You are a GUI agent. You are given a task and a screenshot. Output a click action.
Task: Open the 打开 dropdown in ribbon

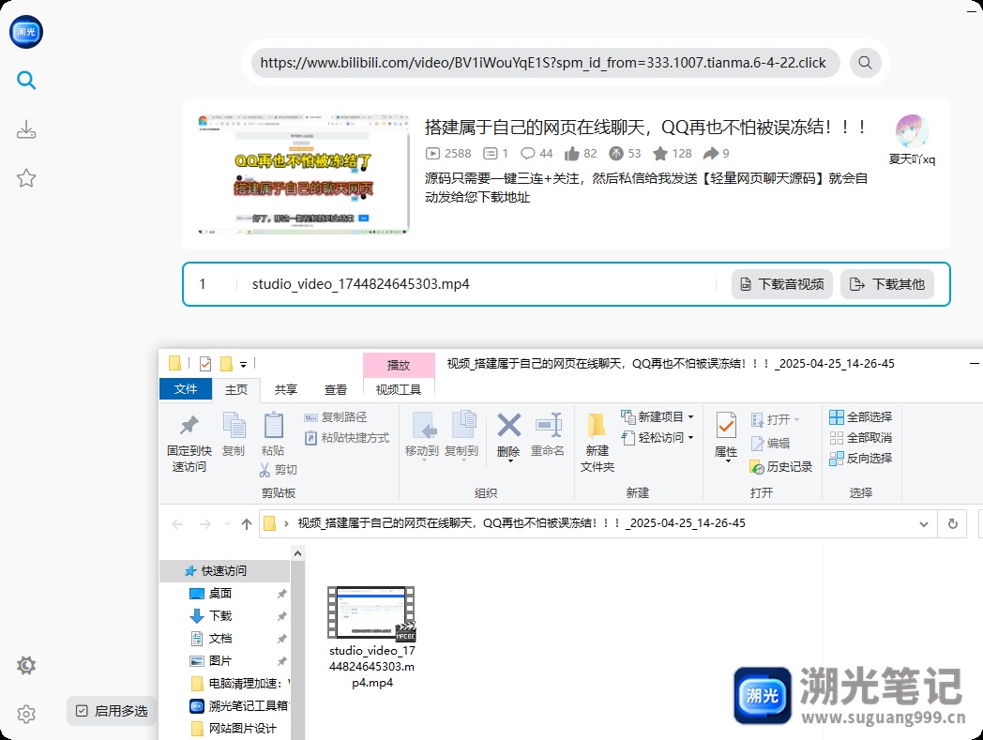tap(796, 419)
